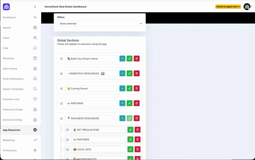This screenshot has width=255, height=160.
Task: Switch to agent view
Action: pyautogui.click(x=228, y=7)
